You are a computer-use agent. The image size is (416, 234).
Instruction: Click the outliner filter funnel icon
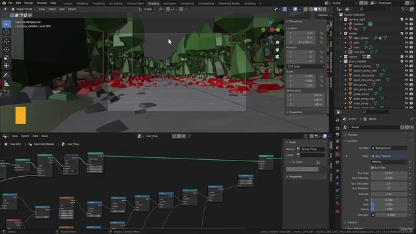pos(404,9)
